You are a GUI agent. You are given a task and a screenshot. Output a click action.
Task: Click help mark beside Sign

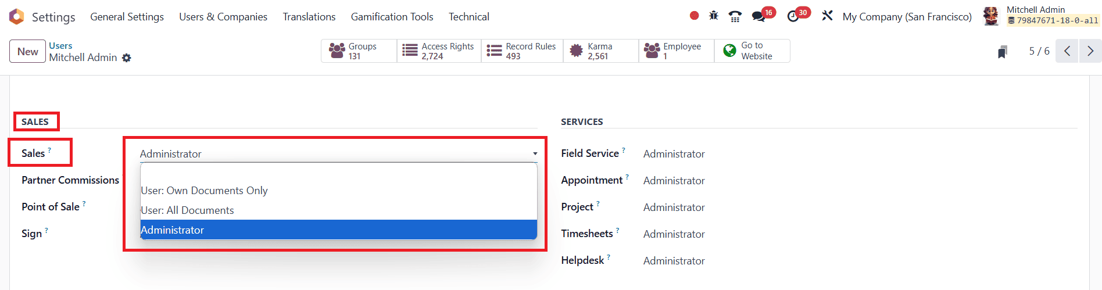click(46, 230)
